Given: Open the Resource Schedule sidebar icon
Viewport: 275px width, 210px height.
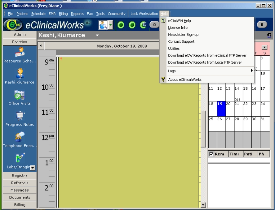Looking at the screenshot, I should [x=20, y=52].
